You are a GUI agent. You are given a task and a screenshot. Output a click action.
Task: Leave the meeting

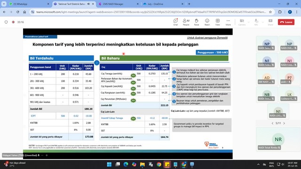tap(286, 22)
